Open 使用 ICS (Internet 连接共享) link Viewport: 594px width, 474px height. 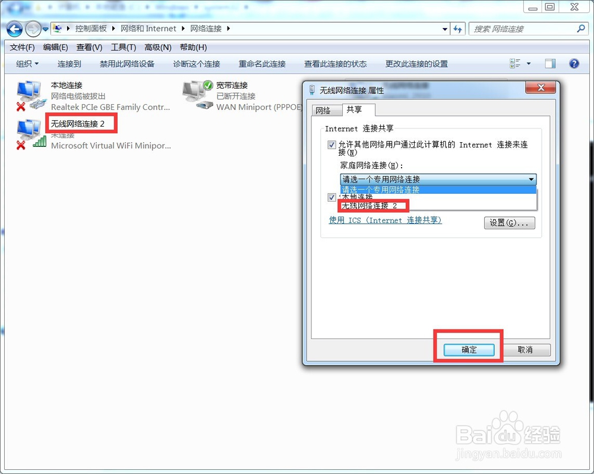point(386,220)
